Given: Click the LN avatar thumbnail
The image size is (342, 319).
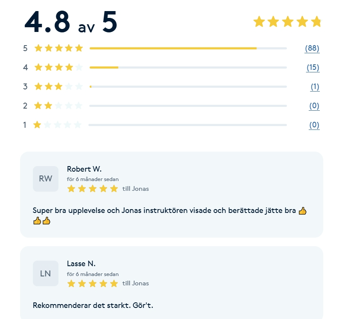Looking at the screenshot, I should (x=46, y=273).
